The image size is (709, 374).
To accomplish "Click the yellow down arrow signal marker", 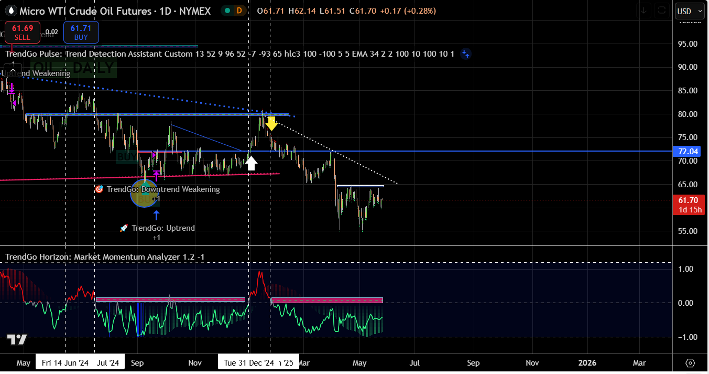I will pos(271,124).
